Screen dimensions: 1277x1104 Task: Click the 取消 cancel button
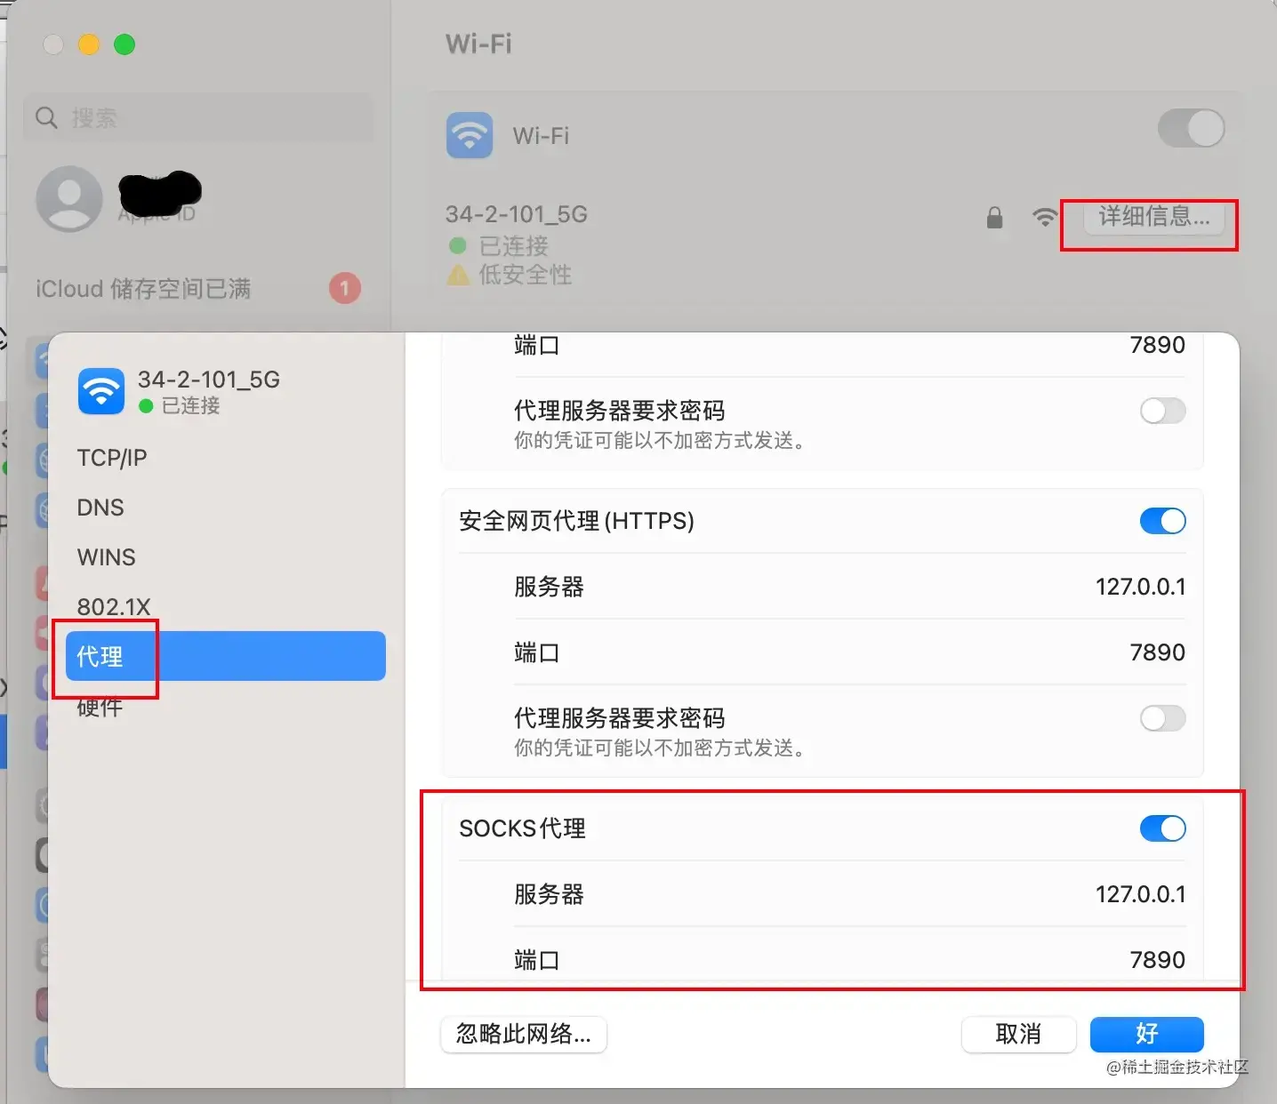1019,1034
